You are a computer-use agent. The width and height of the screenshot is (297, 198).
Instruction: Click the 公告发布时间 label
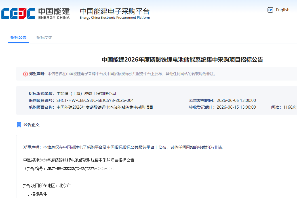coord(202,100)
